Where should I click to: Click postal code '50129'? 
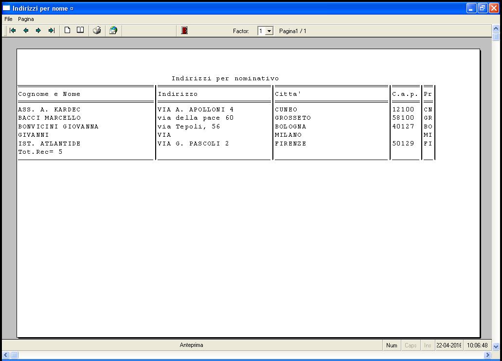tap(403, 144)
